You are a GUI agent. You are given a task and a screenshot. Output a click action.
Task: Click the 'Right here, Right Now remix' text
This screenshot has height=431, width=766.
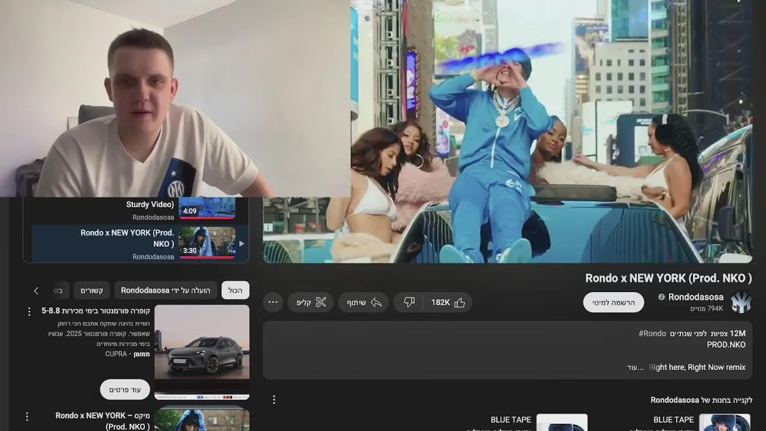click(697, 368)
